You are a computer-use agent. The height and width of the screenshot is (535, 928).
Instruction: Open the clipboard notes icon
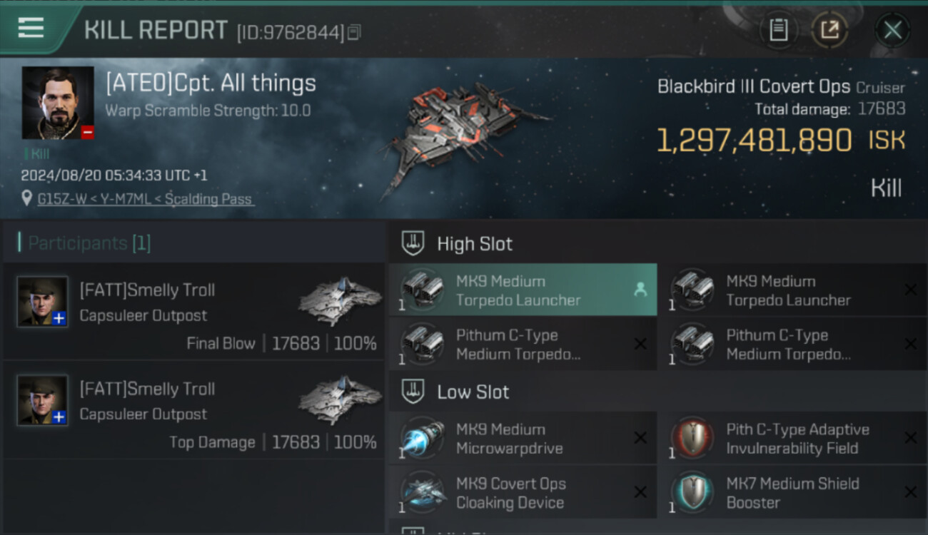[778, 30]
